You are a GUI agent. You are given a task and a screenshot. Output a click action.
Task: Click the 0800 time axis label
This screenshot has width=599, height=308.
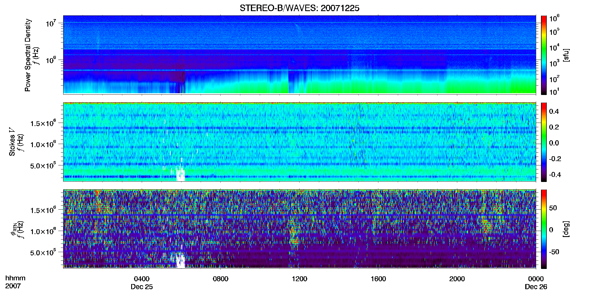[x=221, y=279]
